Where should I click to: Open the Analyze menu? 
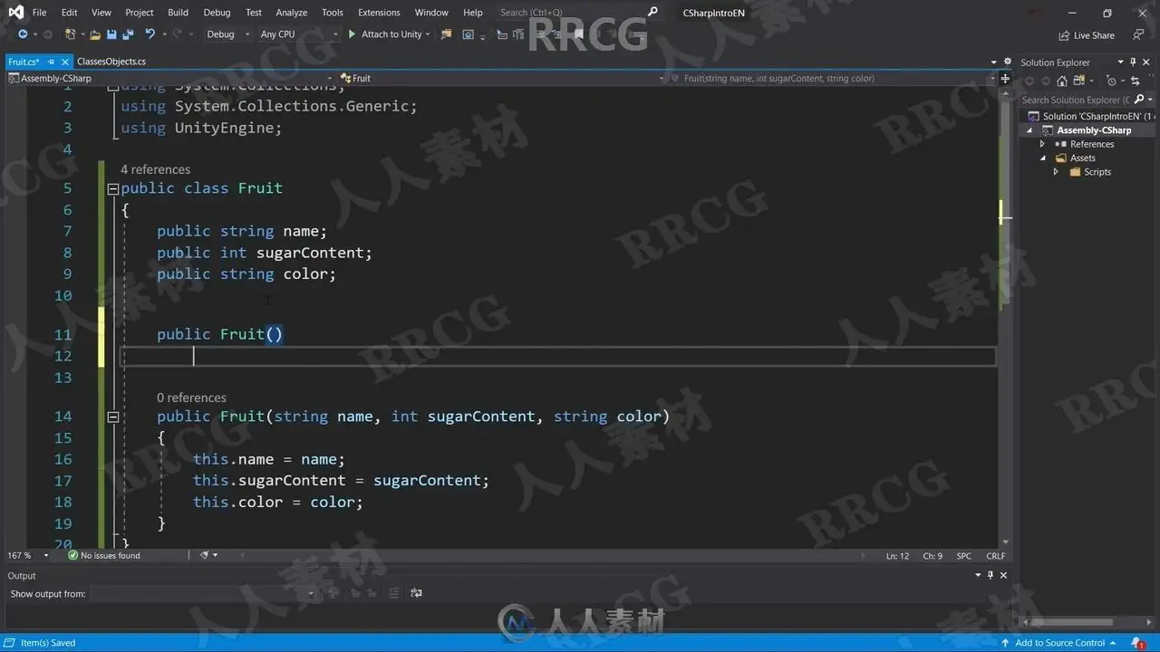[291, 13]
